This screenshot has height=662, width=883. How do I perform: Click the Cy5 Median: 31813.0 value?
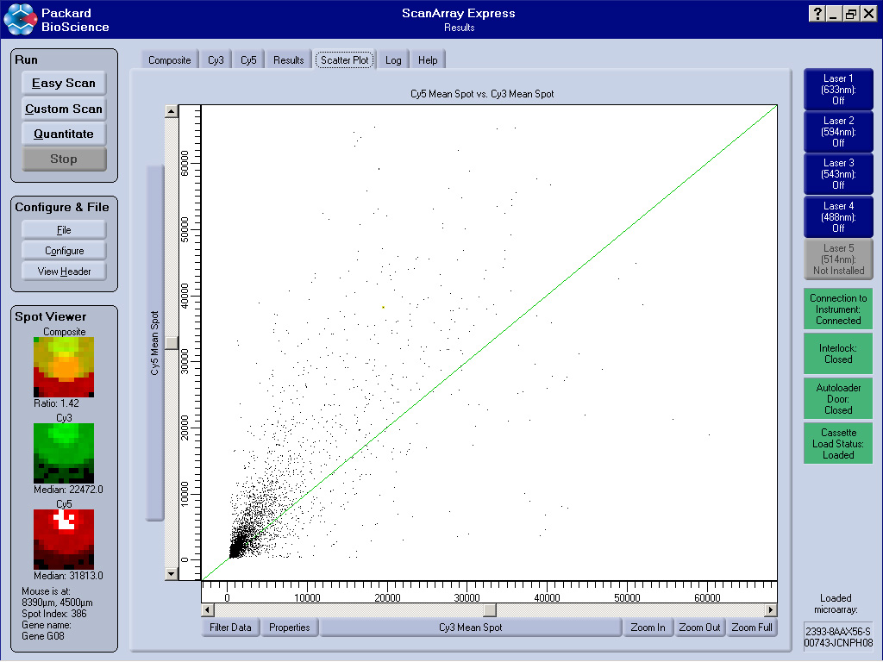68,575
